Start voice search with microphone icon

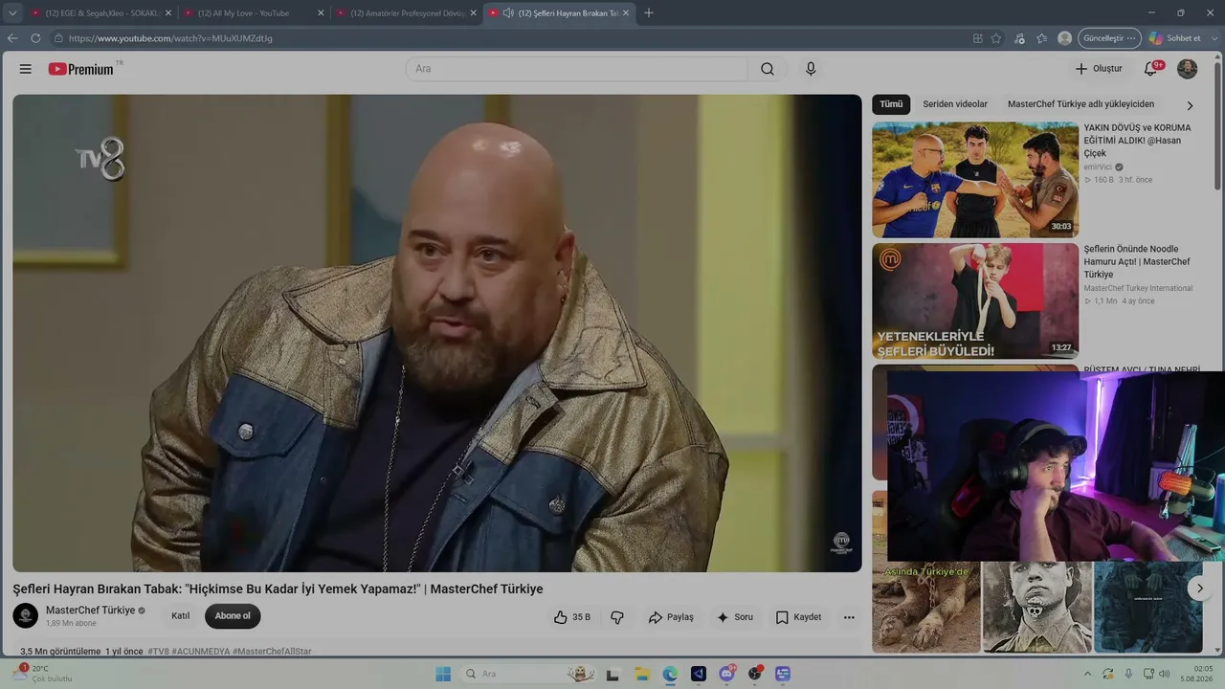click(811, 69)
